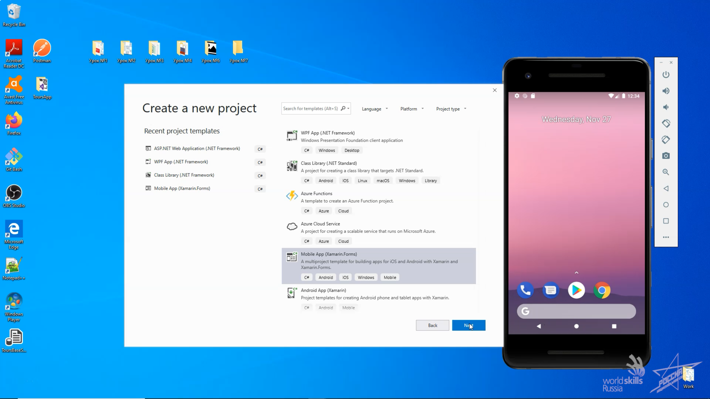
Task: Click the emulator sidebar Back triangle
Action: pos(666,188)
